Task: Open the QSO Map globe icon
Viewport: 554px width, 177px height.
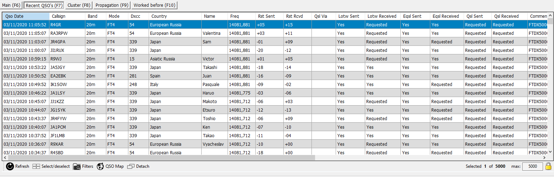Action: pos(100,166)
